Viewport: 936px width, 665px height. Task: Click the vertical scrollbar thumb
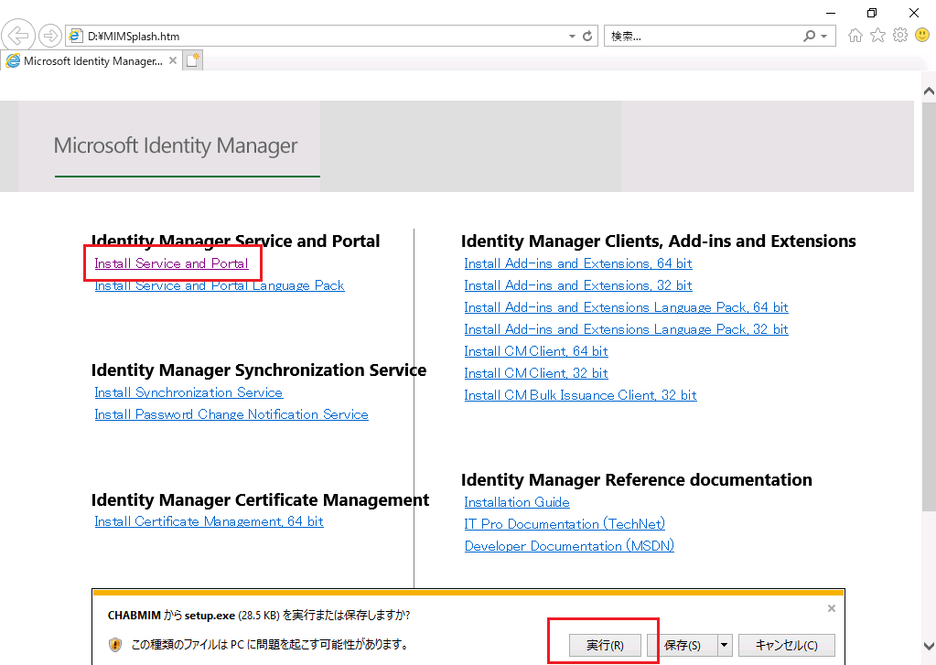(929, 305)
